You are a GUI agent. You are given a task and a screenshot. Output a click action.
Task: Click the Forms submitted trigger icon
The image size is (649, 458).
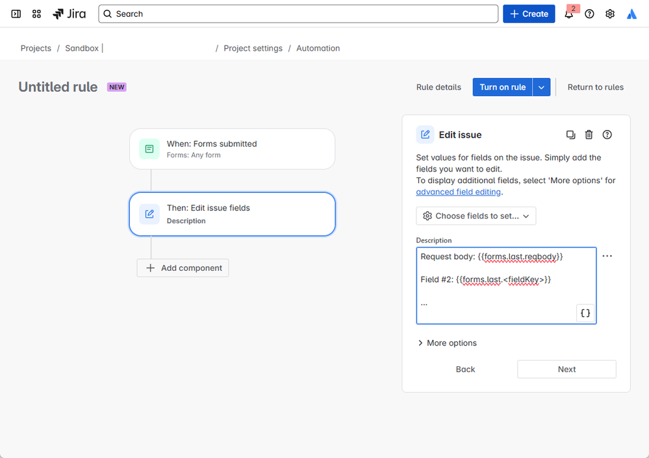click(x=149, y=149)
